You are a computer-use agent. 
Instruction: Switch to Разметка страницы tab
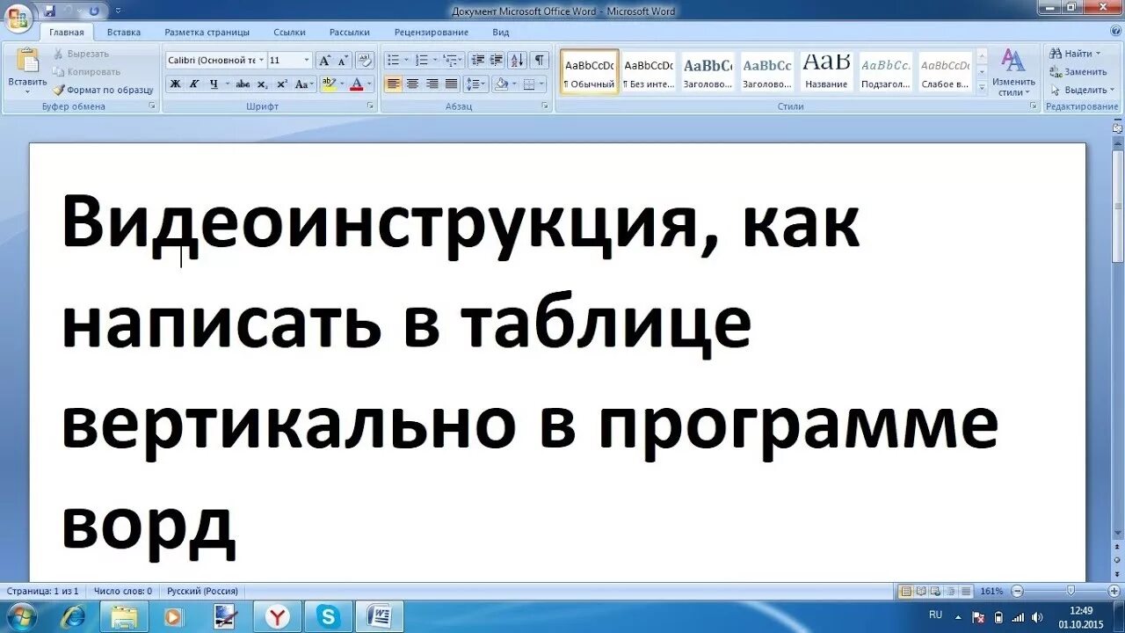[207, 33]
